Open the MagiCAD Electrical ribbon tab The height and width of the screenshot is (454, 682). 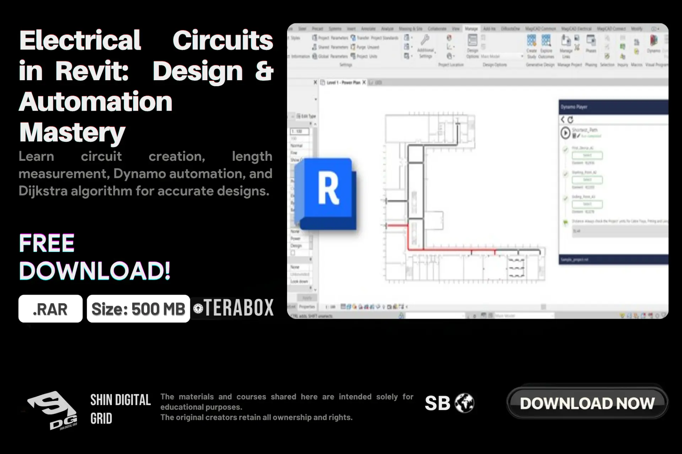tap(576, 29)
